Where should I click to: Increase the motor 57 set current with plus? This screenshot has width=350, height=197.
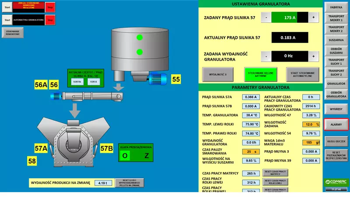tap(313, 18)
